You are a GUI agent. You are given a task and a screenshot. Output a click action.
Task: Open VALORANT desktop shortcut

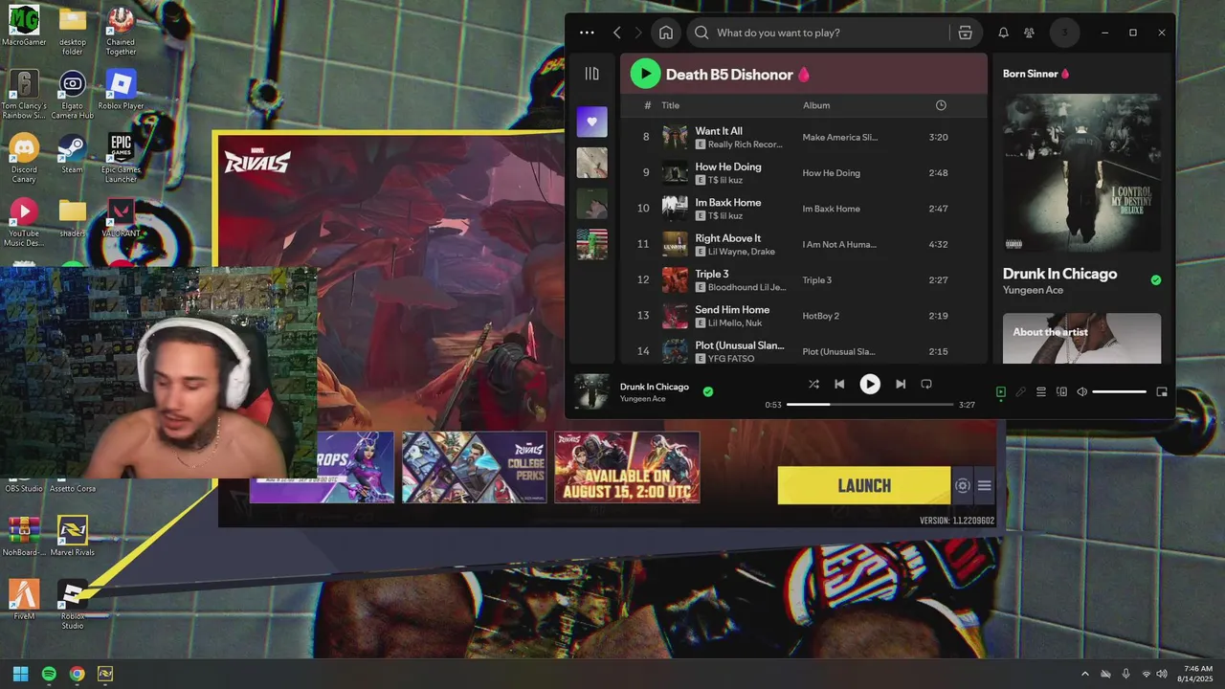(121, 217)
